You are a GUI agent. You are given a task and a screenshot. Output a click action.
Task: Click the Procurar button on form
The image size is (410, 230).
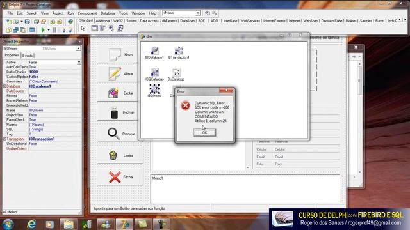pos(120,134)
